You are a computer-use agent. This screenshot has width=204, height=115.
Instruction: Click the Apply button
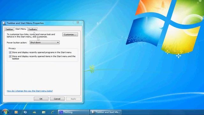[x=73, y=99]
